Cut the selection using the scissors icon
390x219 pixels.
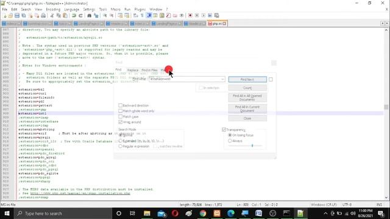click(52, 16)
